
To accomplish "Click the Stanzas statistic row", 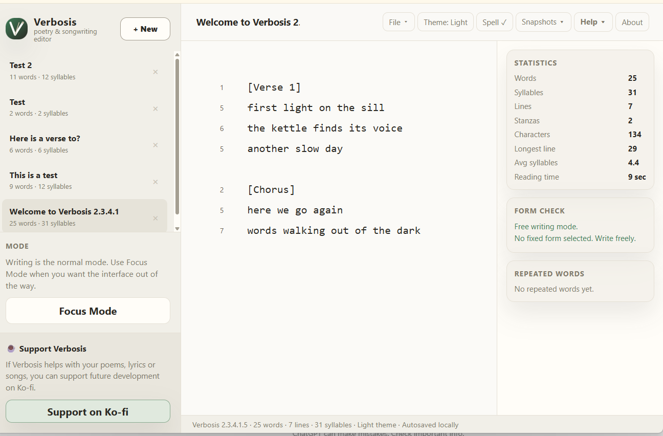I will pyautogui.click(x=580, y=121).
